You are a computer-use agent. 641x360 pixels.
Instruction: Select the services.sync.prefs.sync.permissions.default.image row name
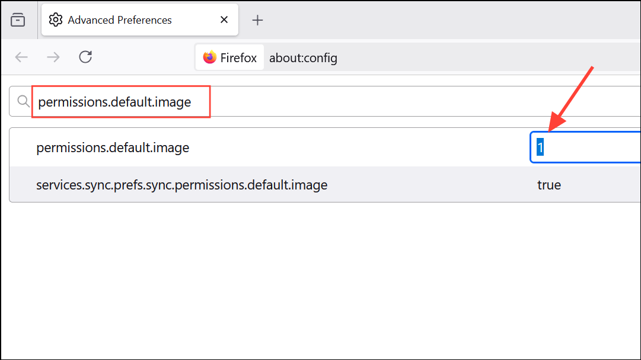coord(181,185)
